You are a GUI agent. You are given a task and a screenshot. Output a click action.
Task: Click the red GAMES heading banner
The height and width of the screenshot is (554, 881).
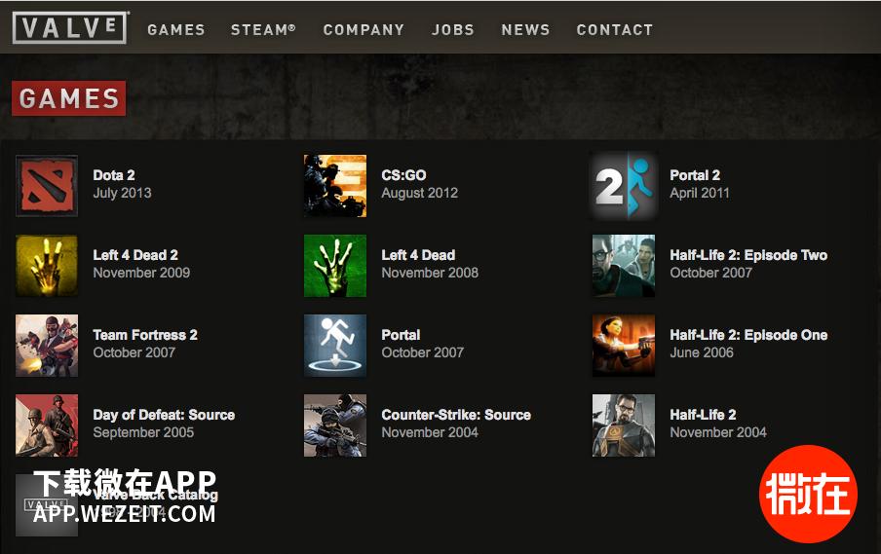68,98
